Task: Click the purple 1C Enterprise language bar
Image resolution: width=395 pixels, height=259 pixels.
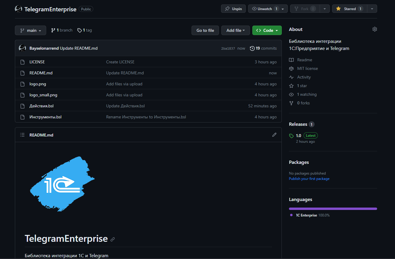Action: tap(333, 209)
